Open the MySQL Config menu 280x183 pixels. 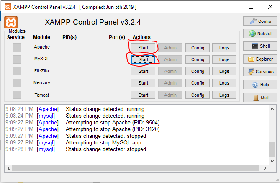[198, 59]
